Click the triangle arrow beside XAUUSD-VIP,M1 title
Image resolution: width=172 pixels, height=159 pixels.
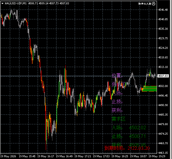point(2,3)
